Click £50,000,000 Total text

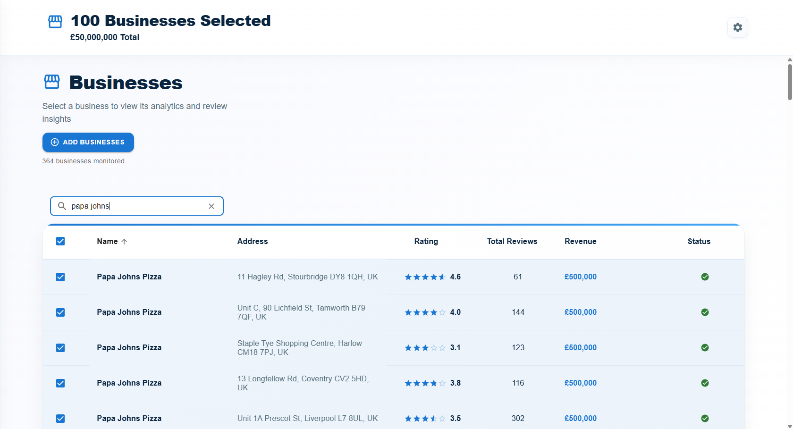pos(105,37)
